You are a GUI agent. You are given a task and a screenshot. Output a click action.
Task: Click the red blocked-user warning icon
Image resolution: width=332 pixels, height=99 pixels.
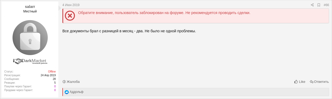(70, 16)
